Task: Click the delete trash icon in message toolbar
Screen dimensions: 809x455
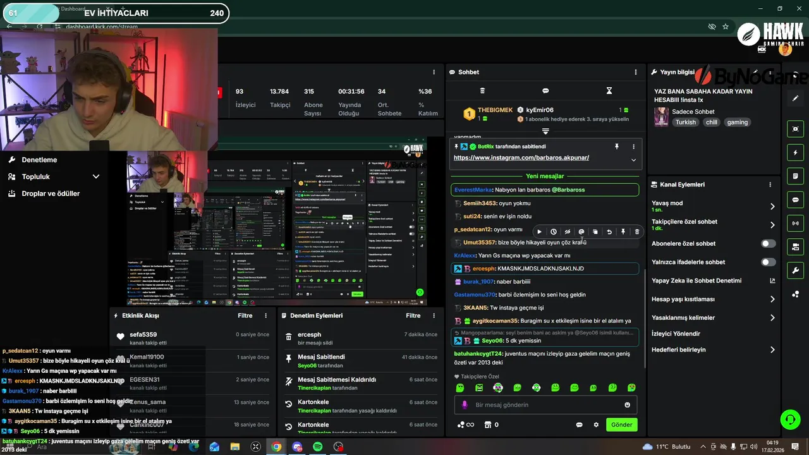Action: (636, 232)
